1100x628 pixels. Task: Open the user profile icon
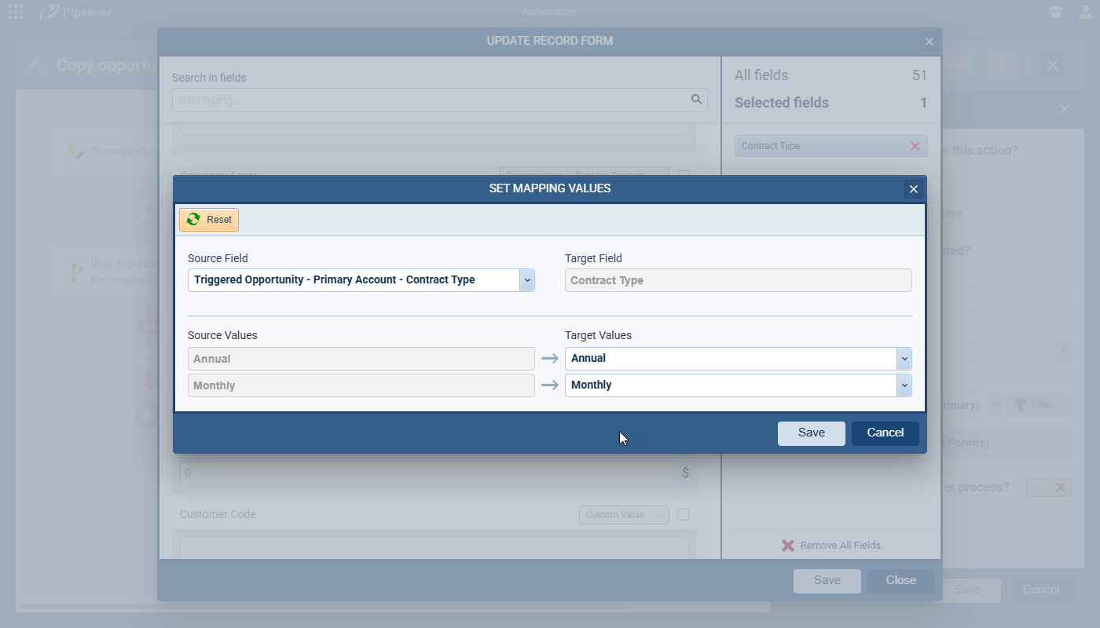point(1085,12)
